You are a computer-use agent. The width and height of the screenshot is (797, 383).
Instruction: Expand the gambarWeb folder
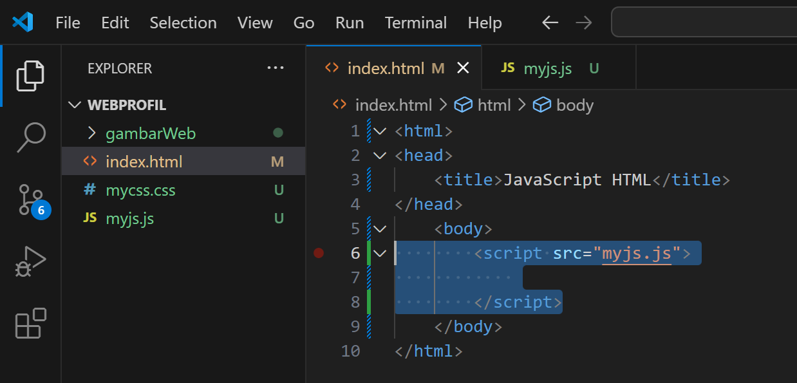coord(92,133)
